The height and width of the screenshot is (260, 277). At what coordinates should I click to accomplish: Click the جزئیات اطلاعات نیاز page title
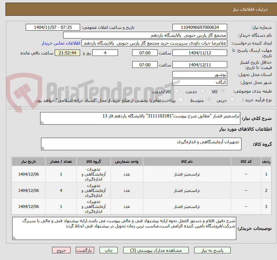coord(250,9)
